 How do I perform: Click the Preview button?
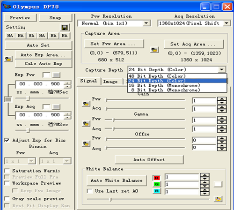pos(20,18)
